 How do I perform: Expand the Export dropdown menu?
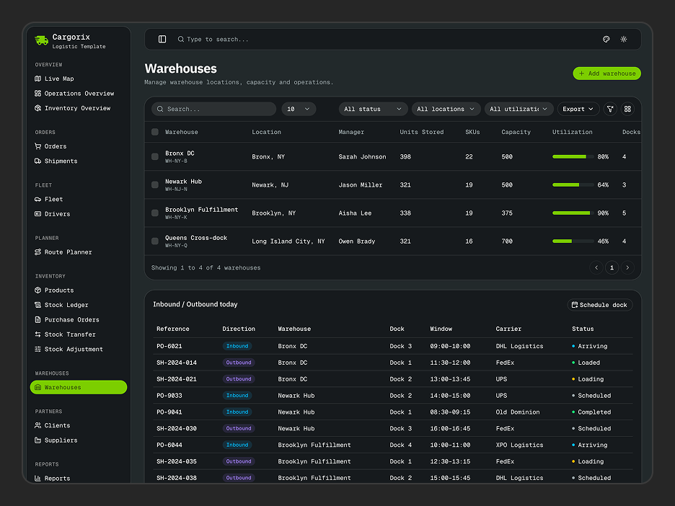click(578, 109)
